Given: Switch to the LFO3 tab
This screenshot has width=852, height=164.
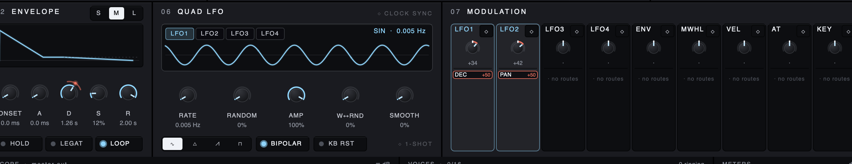Looking at the screenshot, I should pyautogui.click(x=240, y=33).
